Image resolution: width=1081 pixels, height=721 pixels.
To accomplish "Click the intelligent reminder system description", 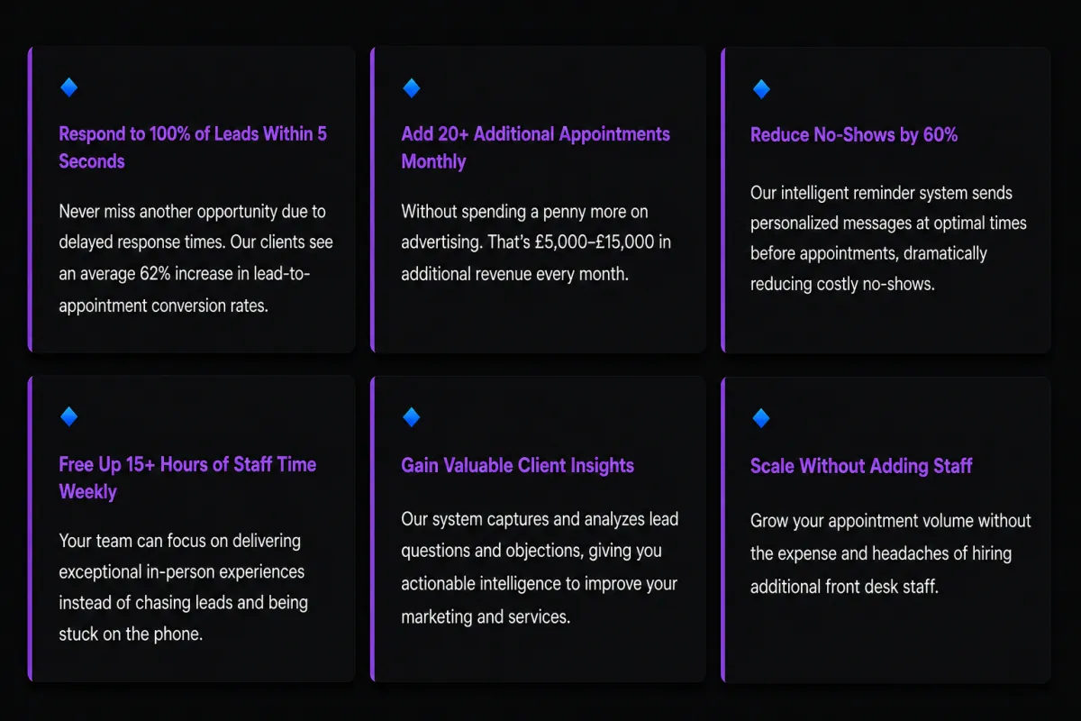I will pyautogui.click(x=888, y=239).
